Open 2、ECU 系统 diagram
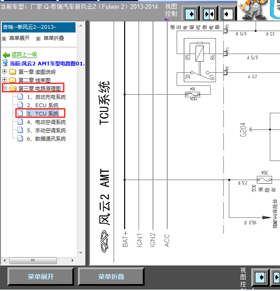 pos(43,105)
